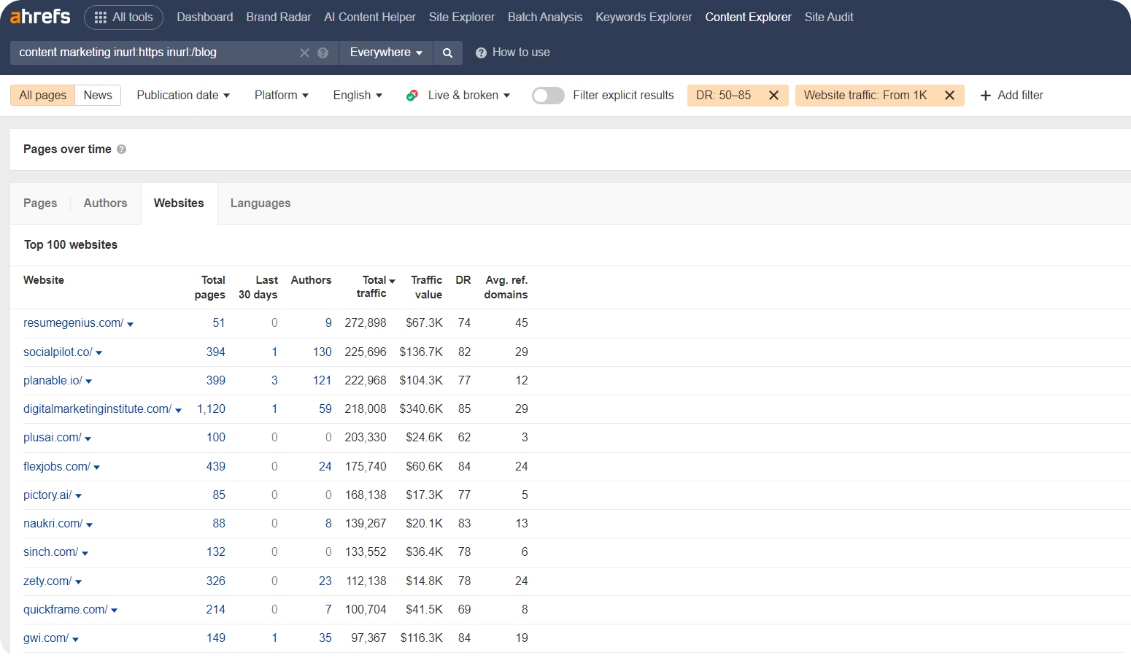The height and width of the screenshot is (658, 1131).
Task: Sort by Traffic value column header
Action: [x=428, y=287]
